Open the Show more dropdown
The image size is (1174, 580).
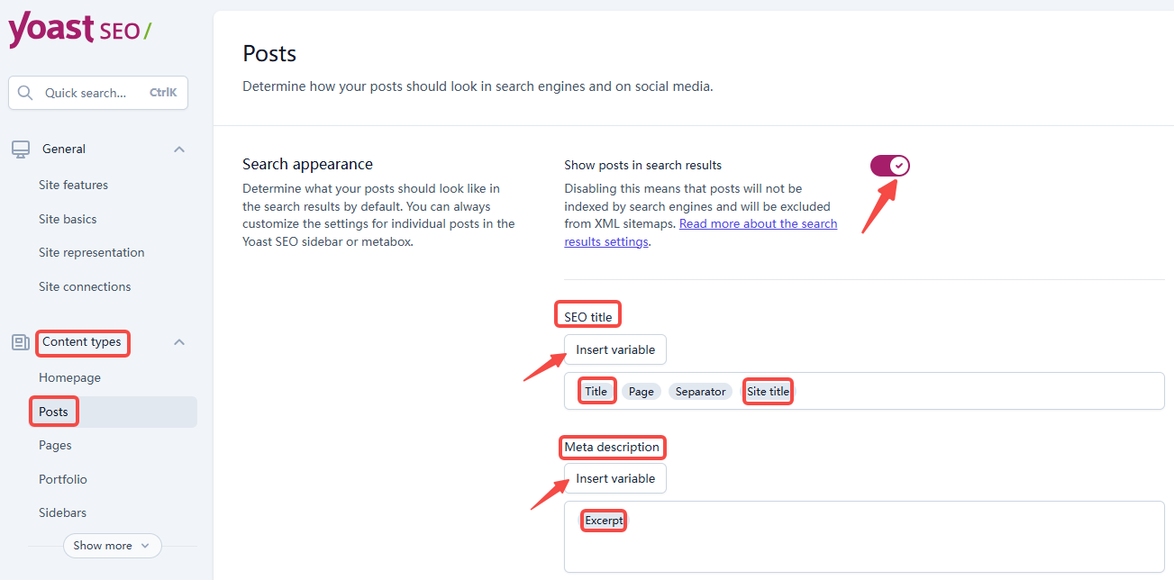(112, 545)
